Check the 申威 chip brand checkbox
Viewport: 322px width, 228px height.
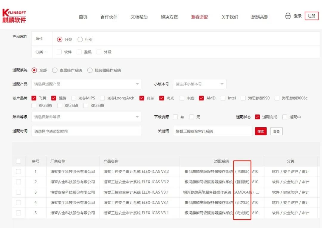[x=182, y=98]
